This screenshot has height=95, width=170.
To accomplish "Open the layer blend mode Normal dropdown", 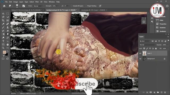I will point(147,45).
